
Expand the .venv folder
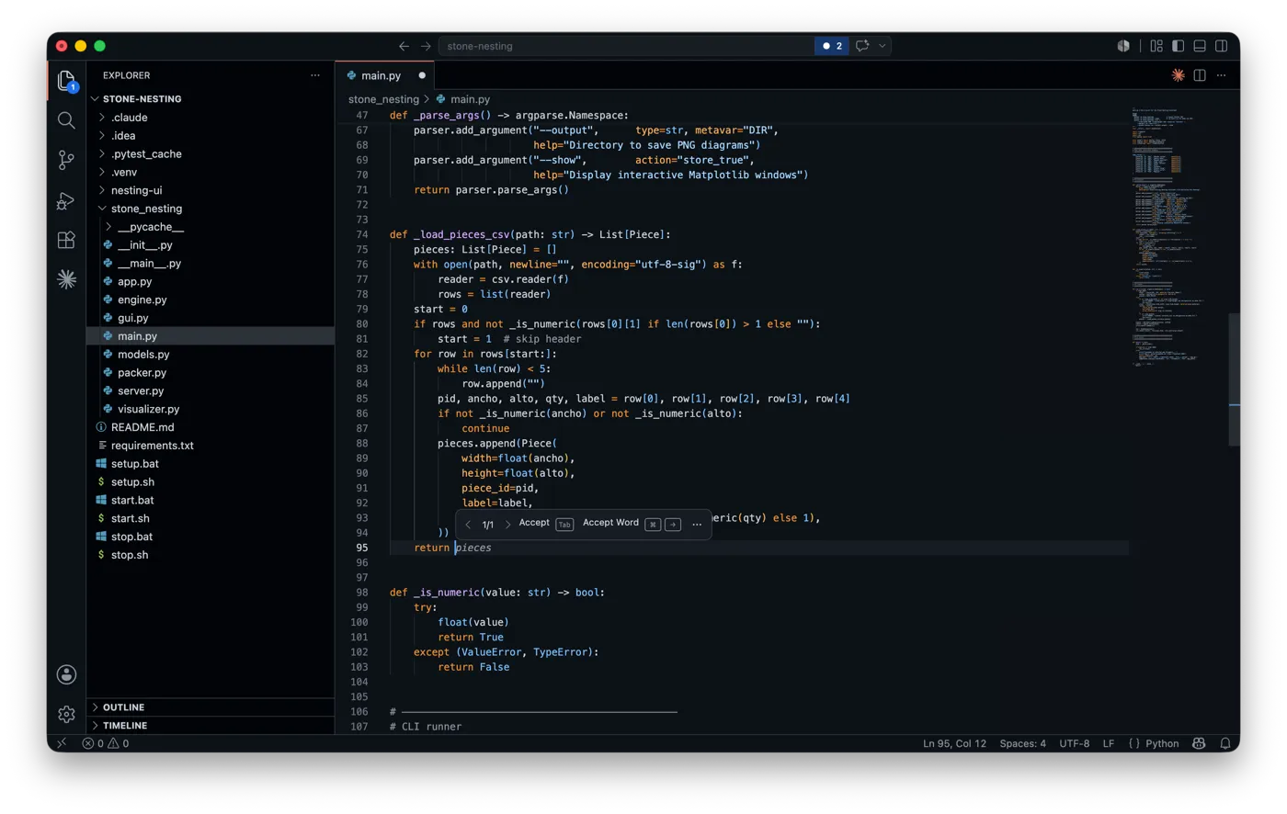(124, 172)
